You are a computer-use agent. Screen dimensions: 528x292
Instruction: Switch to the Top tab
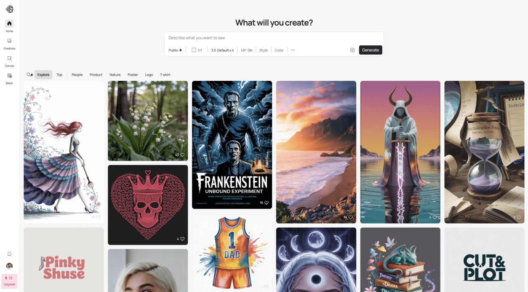(59, 75)
